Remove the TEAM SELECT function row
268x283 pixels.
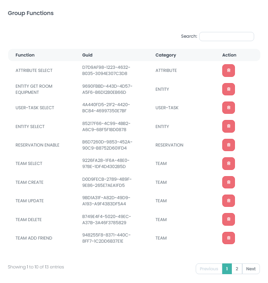(x=228, y=163)
